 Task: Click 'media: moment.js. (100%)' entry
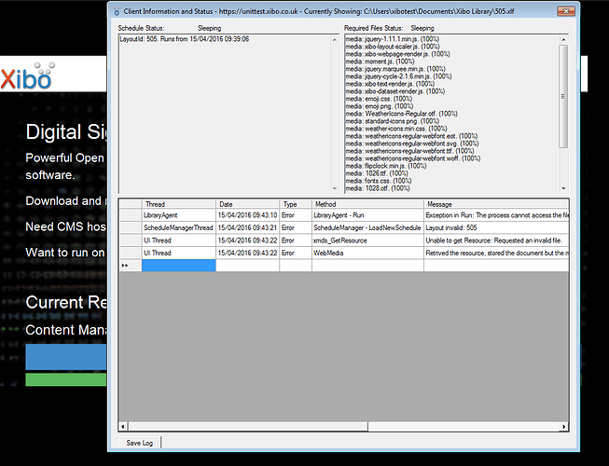click(x=380, y=62)
